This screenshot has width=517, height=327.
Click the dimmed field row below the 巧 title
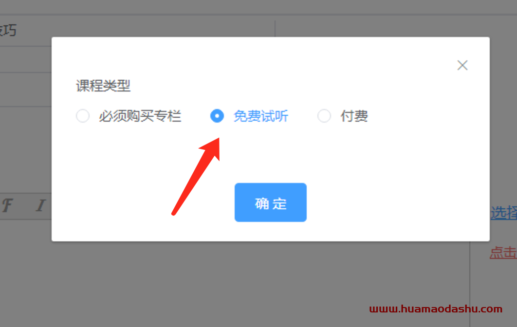click(x=26, y=59)
